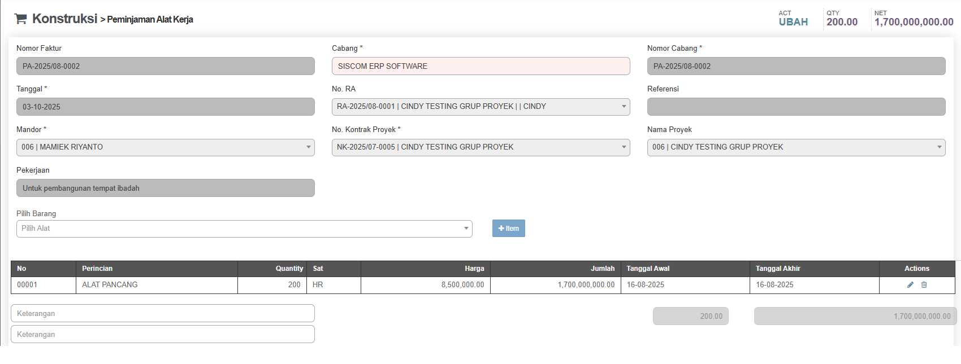Click the Tanggal date field
The width and height of the screenshot is (961, 364).
(x=165, y=107)
